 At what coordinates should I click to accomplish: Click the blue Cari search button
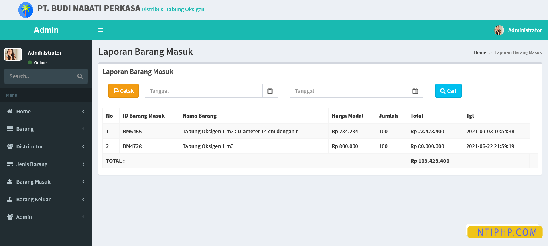pyautogui.click(x=448, y=91)
